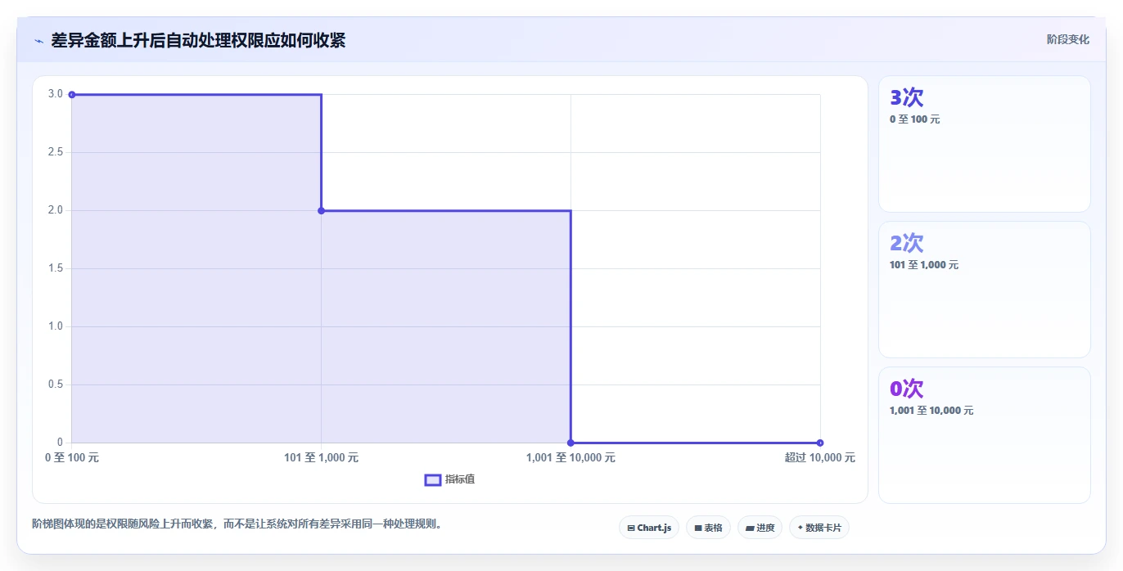Click the y-axis label 1.5
The width and height of the screenshot is (1123, 571).
click(56, 268)
